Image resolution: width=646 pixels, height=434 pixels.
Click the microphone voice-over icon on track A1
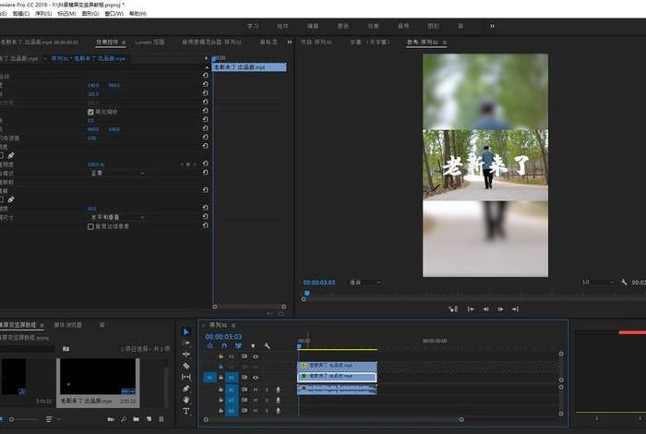click(278, 390)
